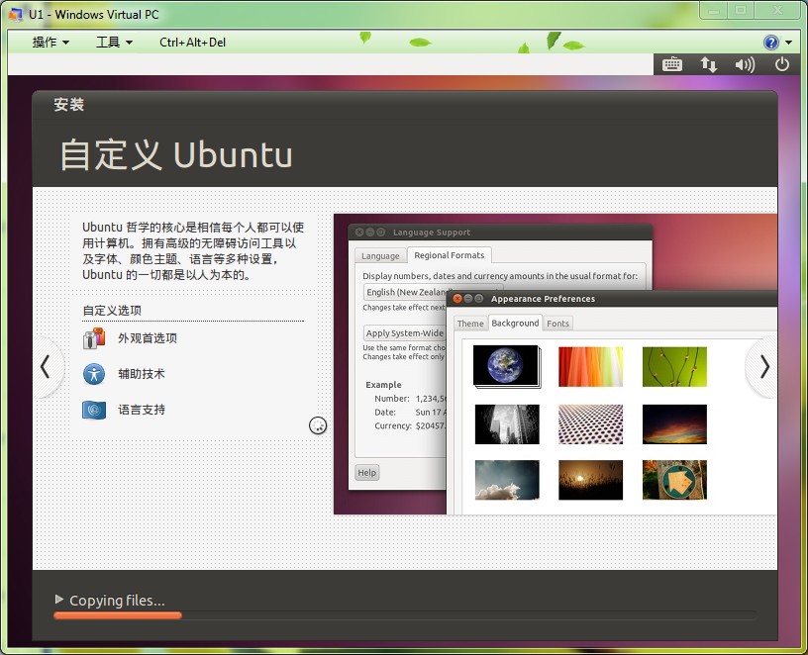Select the clouds wallpaper thumbnail
The image size is (808, 655).
point(507,480)
